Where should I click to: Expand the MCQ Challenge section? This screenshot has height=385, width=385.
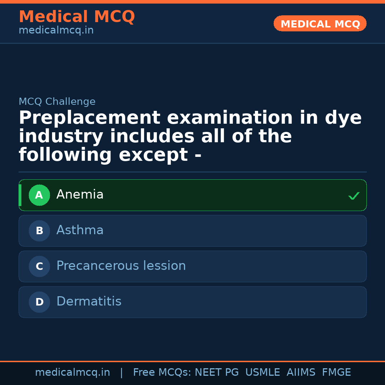57,102
